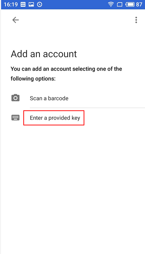Open the three-dot overflow menu
The image size is (145, 254).
tap(136, 20)
